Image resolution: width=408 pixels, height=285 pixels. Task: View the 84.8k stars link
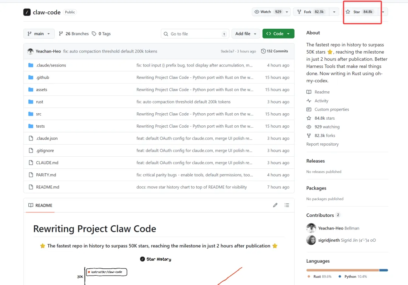(321, 118)
